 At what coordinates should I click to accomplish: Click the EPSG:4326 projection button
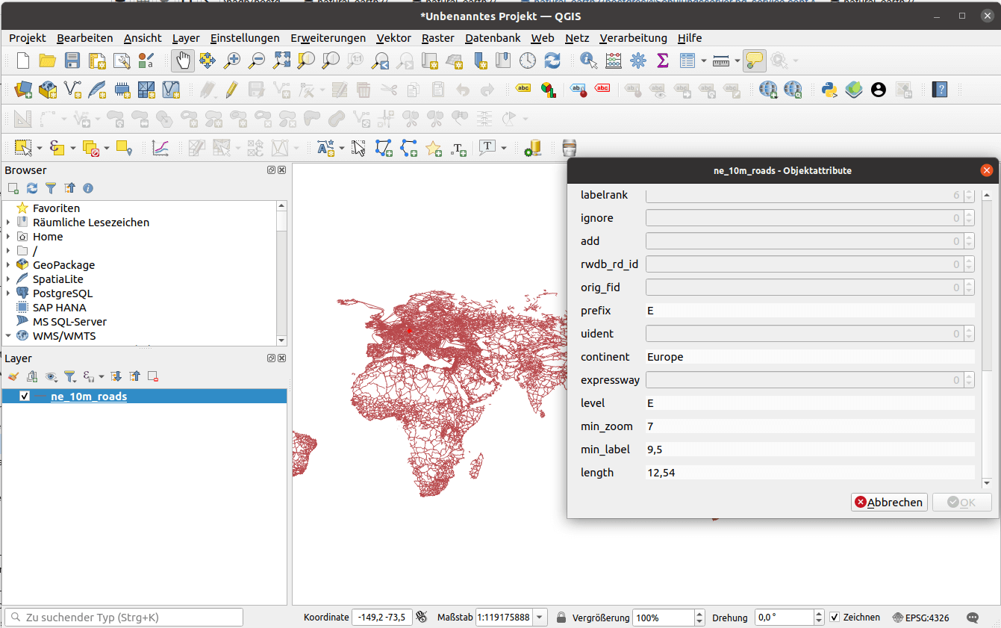coord(921,618)
